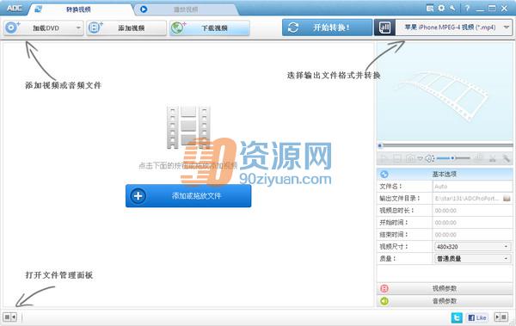Click the blue 添加或拖放文件 button
Image resolution: width=516 pixels, height=326 pixels.
point(188,196)
